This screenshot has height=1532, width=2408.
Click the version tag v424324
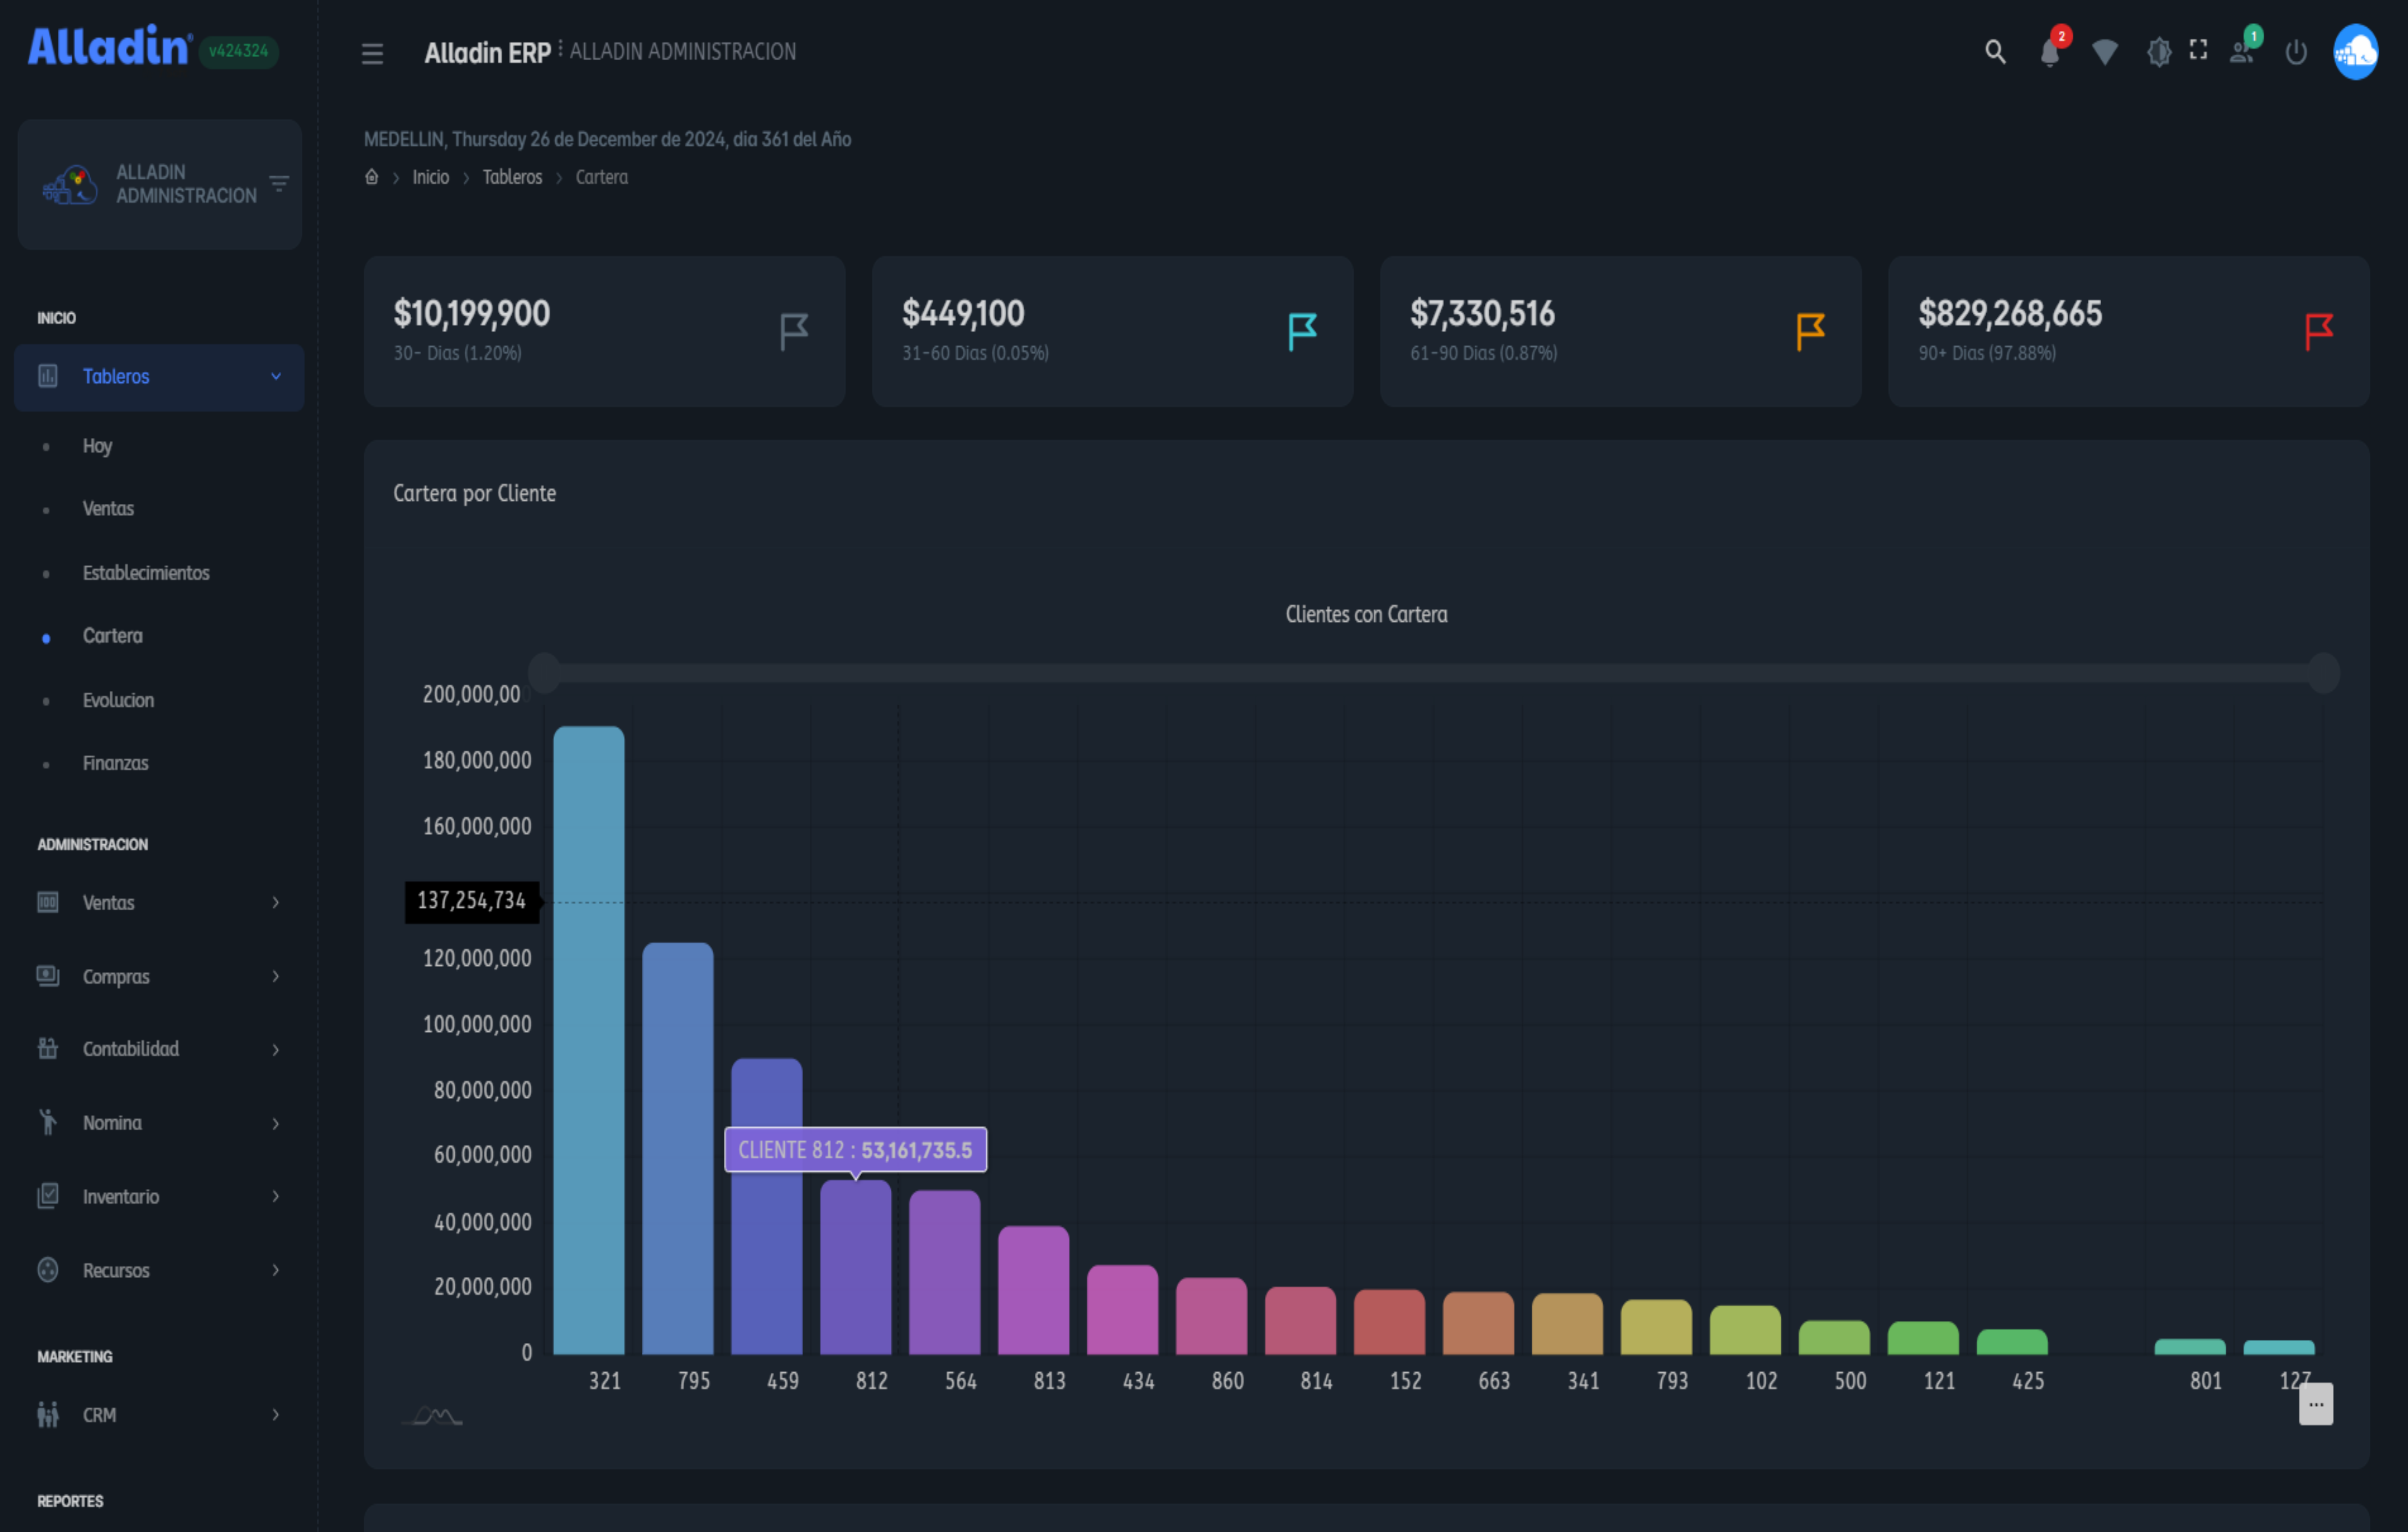tap(239, 51)
